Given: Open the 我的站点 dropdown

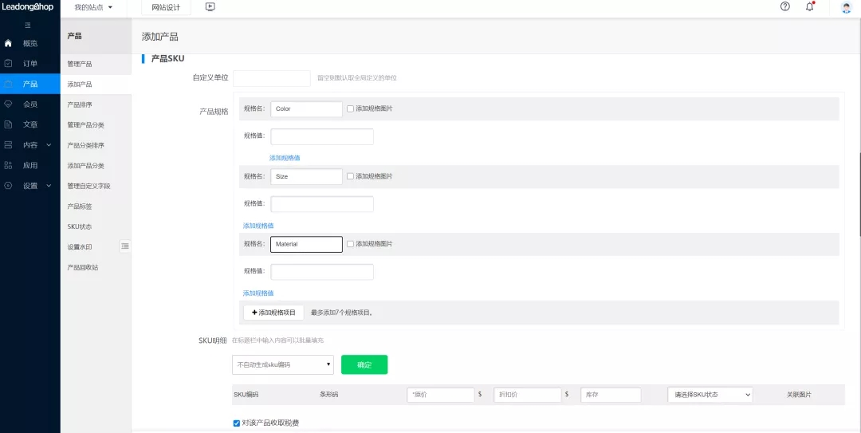Looking at the screenshot, I should [x=93, y=7].
